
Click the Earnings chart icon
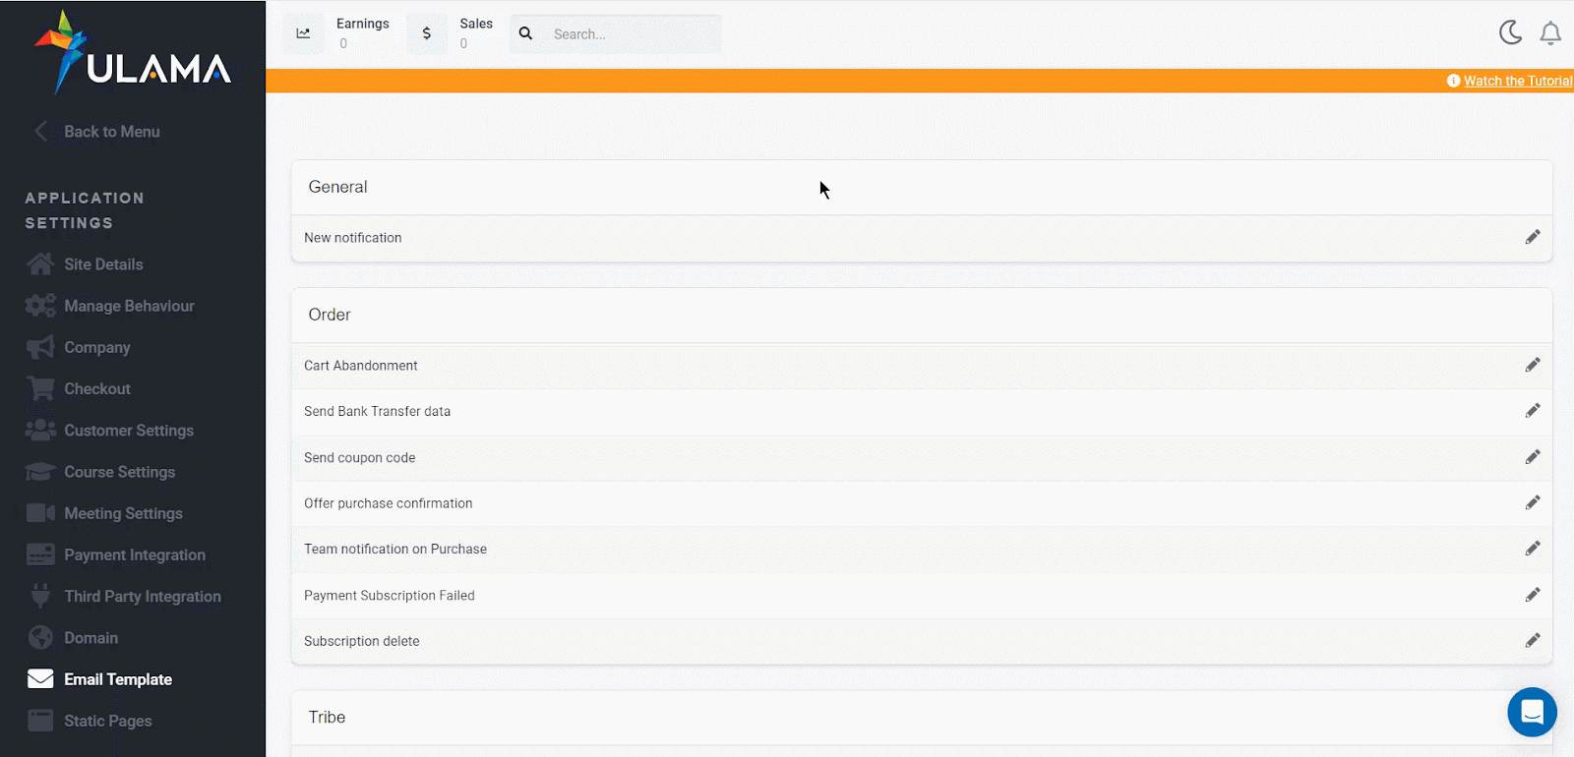(303, 33)
